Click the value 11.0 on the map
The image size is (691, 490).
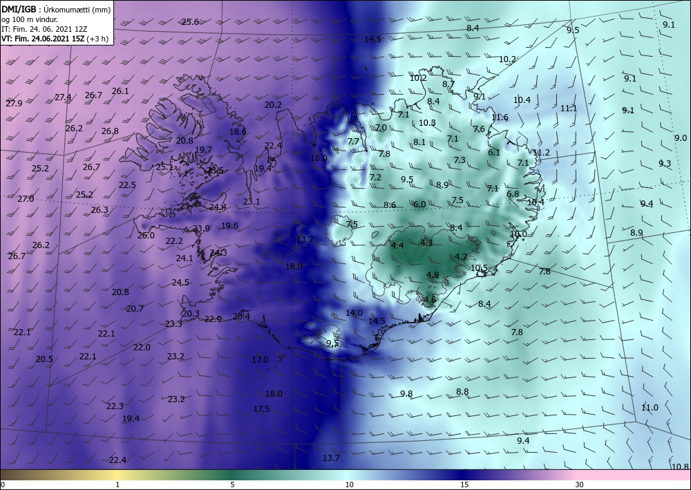(650, 408)
